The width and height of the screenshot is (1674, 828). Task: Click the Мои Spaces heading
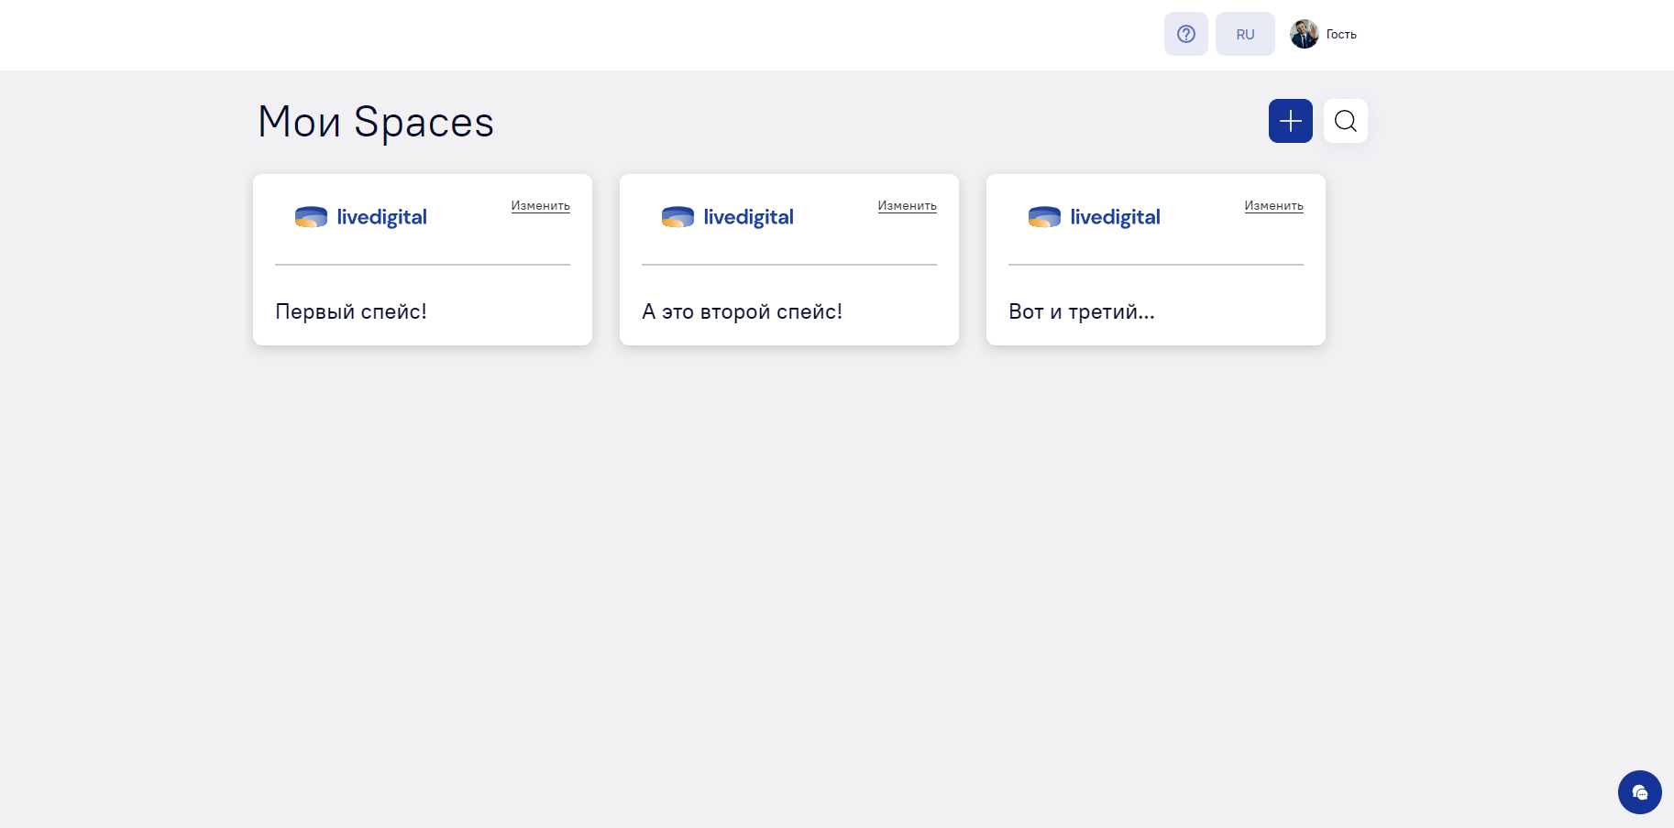(x=376, y=122)
